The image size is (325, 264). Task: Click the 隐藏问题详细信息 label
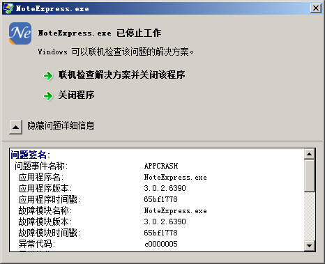coord(61,125)
